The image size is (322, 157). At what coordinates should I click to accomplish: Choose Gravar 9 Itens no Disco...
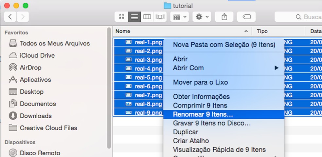[224, 123]
